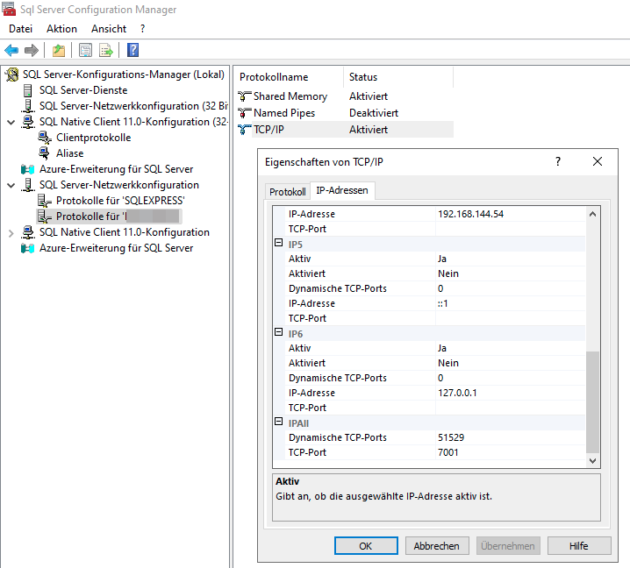The width and height of the screenshot is (630, 568).
Task: Select the bottom Azure-Erweiterung für SQL Server item
Action: tap(116, 248)
